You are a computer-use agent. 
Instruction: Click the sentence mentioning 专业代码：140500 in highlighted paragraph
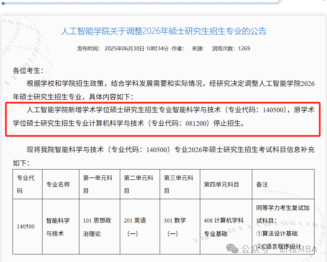(x=171, y=110)
